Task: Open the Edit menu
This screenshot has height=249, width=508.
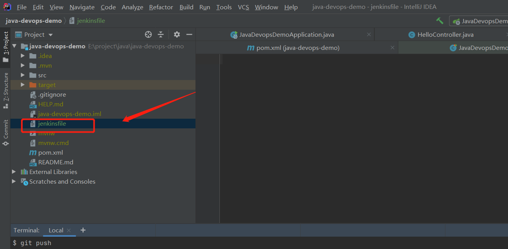Action: point(38,7)
